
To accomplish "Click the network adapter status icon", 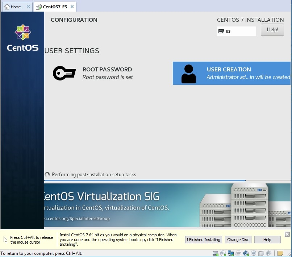I will tap(231, 253).
